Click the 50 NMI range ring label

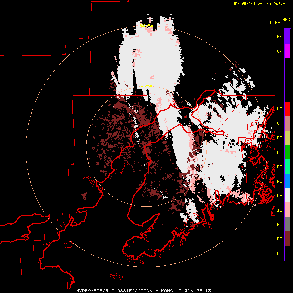pos(146,86)
